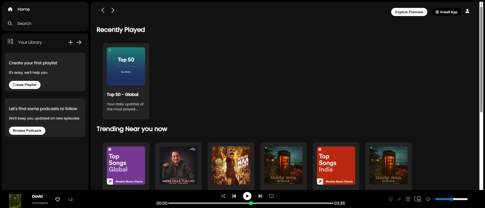The image size is (485, 208).
Task: Open the Top 50 cover in Recently Played
Action: 126,66
